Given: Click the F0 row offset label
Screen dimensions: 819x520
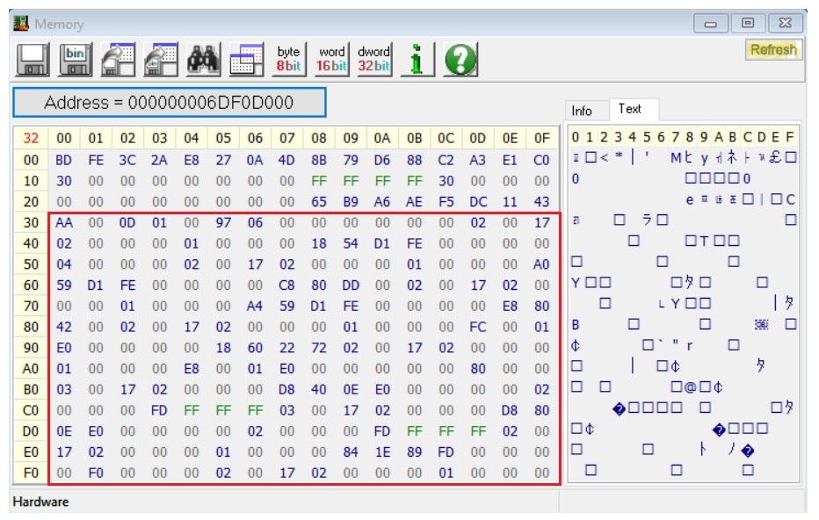Looking at the screenshot, I should [31, 473].
